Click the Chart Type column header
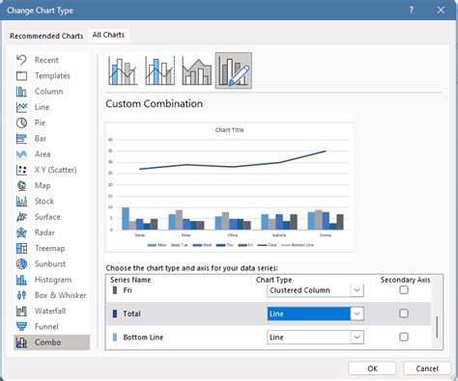 click(x=273, y=280)
